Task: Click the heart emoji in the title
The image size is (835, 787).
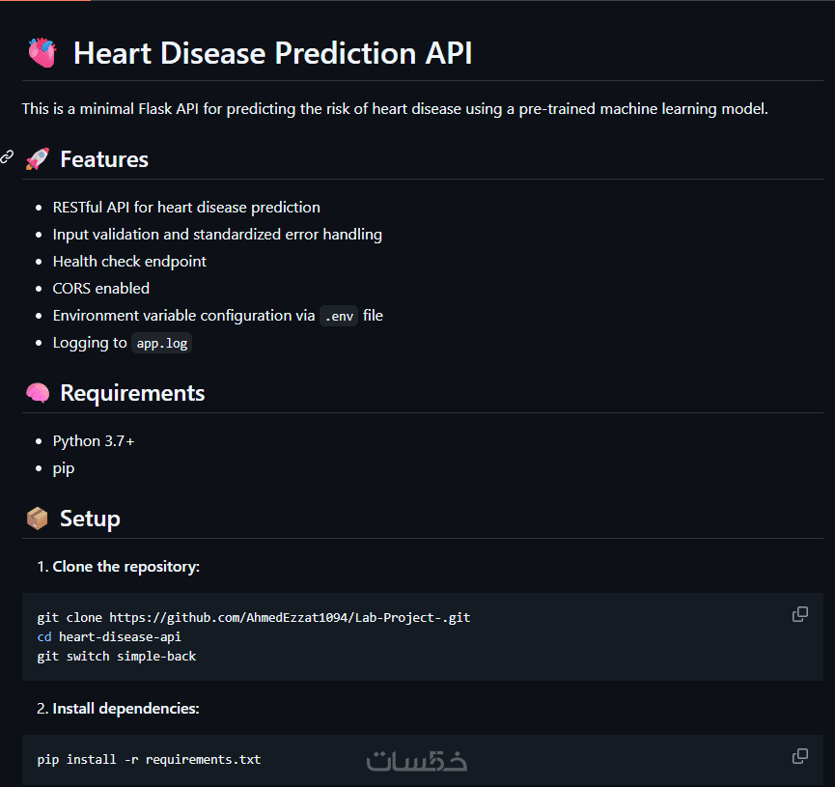Action: coord(42,53)
